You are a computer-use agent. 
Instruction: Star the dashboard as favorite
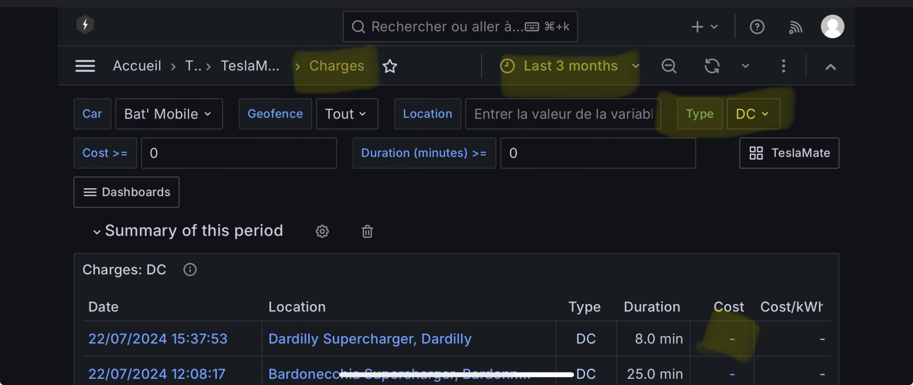click(390, 66)
